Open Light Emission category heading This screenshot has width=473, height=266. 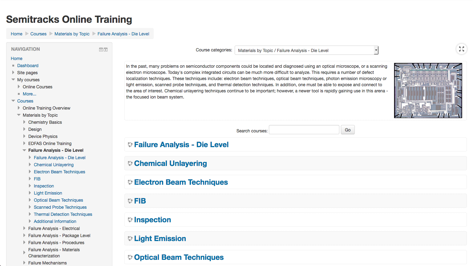coord(160,239)
